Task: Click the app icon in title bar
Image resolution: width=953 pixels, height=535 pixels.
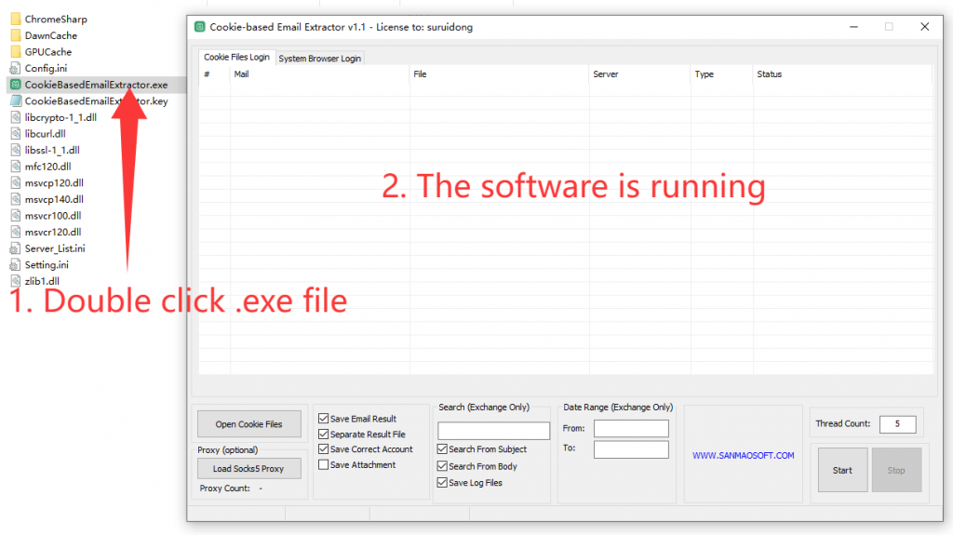Action: pos(199,27)
